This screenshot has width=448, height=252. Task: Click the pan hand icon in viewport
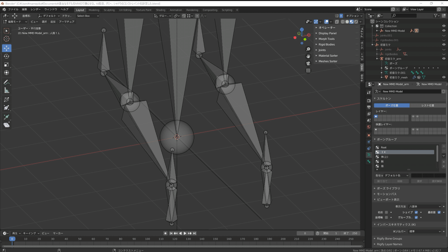[308, 56]
